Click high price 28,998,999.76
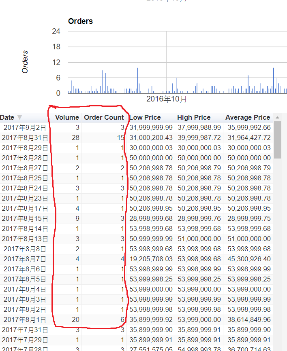 coord(199,218)
